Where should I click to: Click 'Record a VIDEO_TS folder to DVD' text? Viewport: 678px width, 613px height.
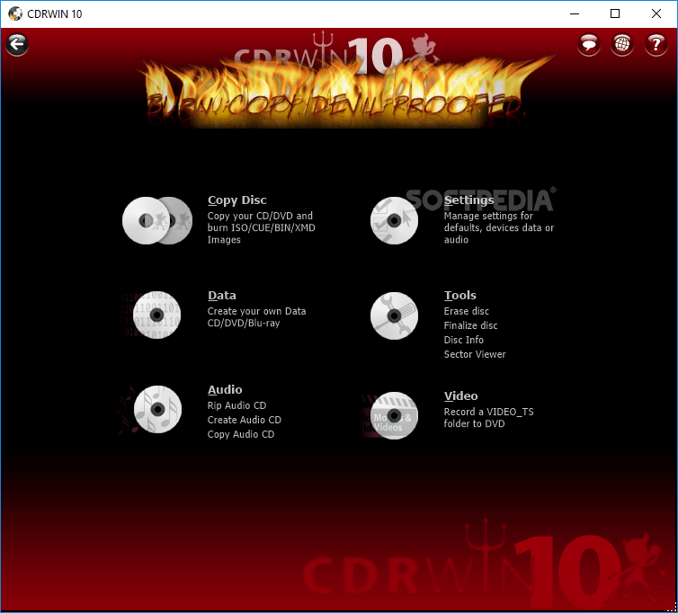(x=488, y=418)
